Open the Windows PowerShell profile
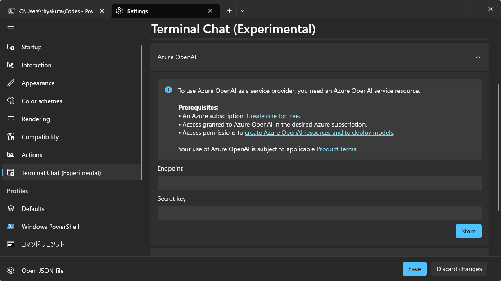Viewport: 501px width, 281px height. pyautogui.click(x=72, y=226)
